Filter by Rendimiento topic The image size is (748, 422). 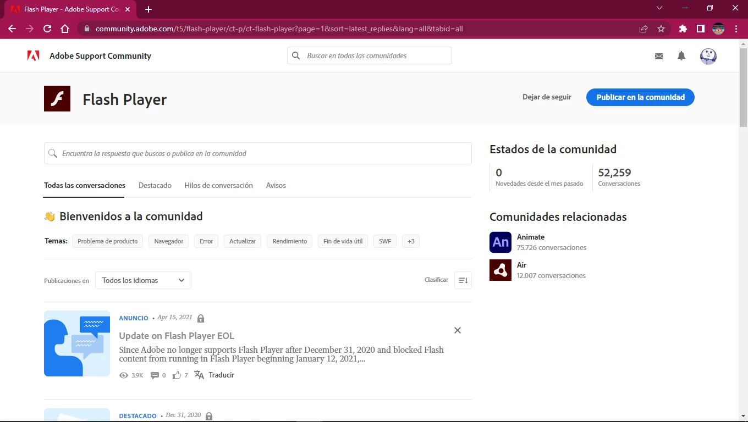point(290,241)
